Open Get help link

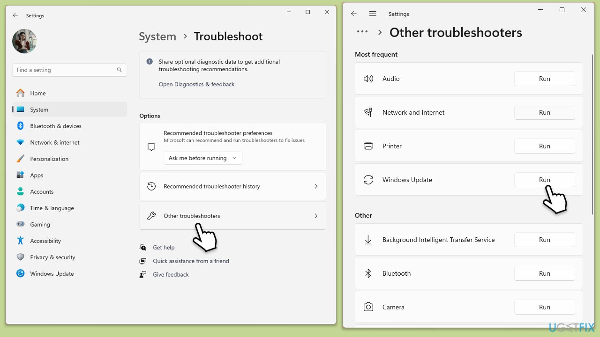[164, 248]
